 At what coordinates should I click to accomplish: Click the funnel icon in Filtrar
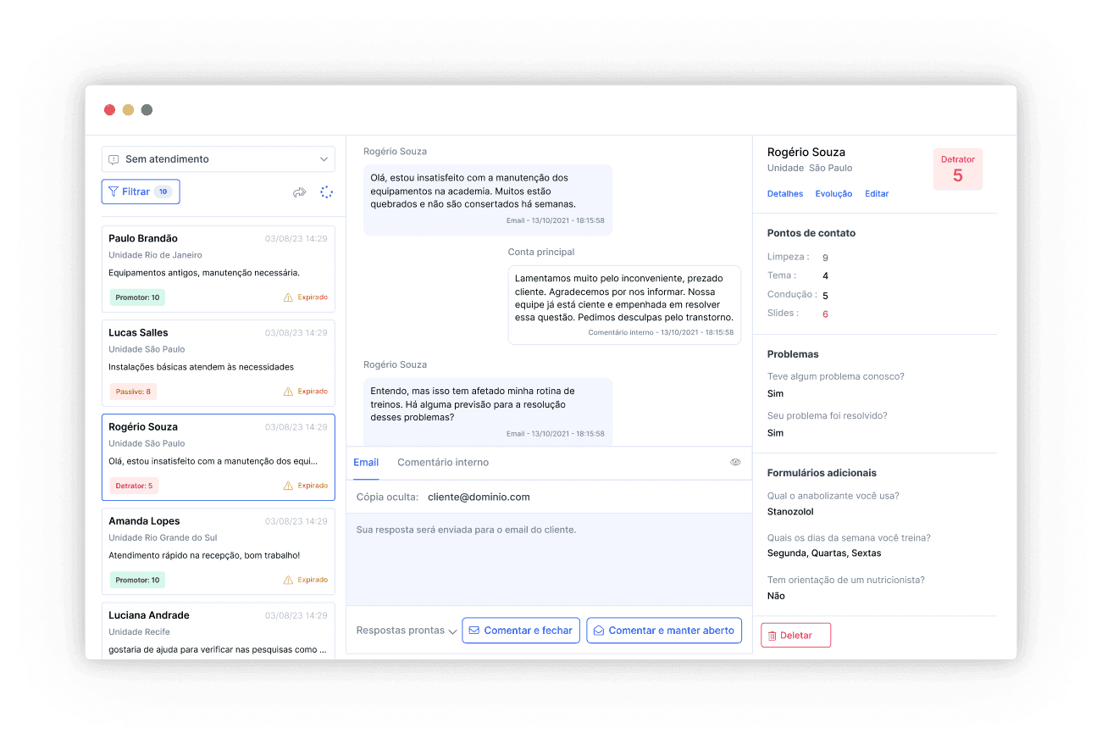click(114, 192)
